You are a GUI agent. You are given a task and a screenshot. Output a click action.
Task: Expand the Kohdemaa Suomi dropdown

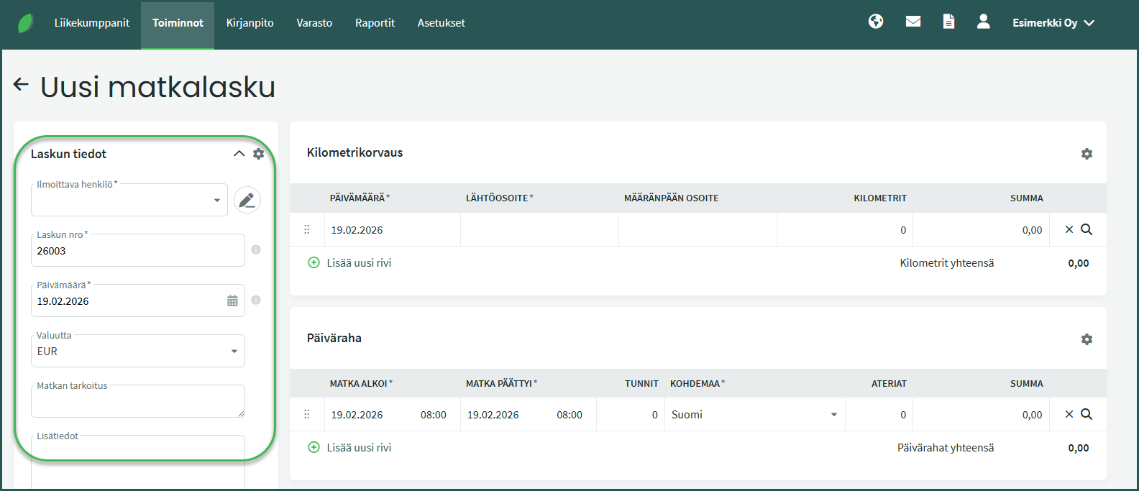tap(833, 415)
